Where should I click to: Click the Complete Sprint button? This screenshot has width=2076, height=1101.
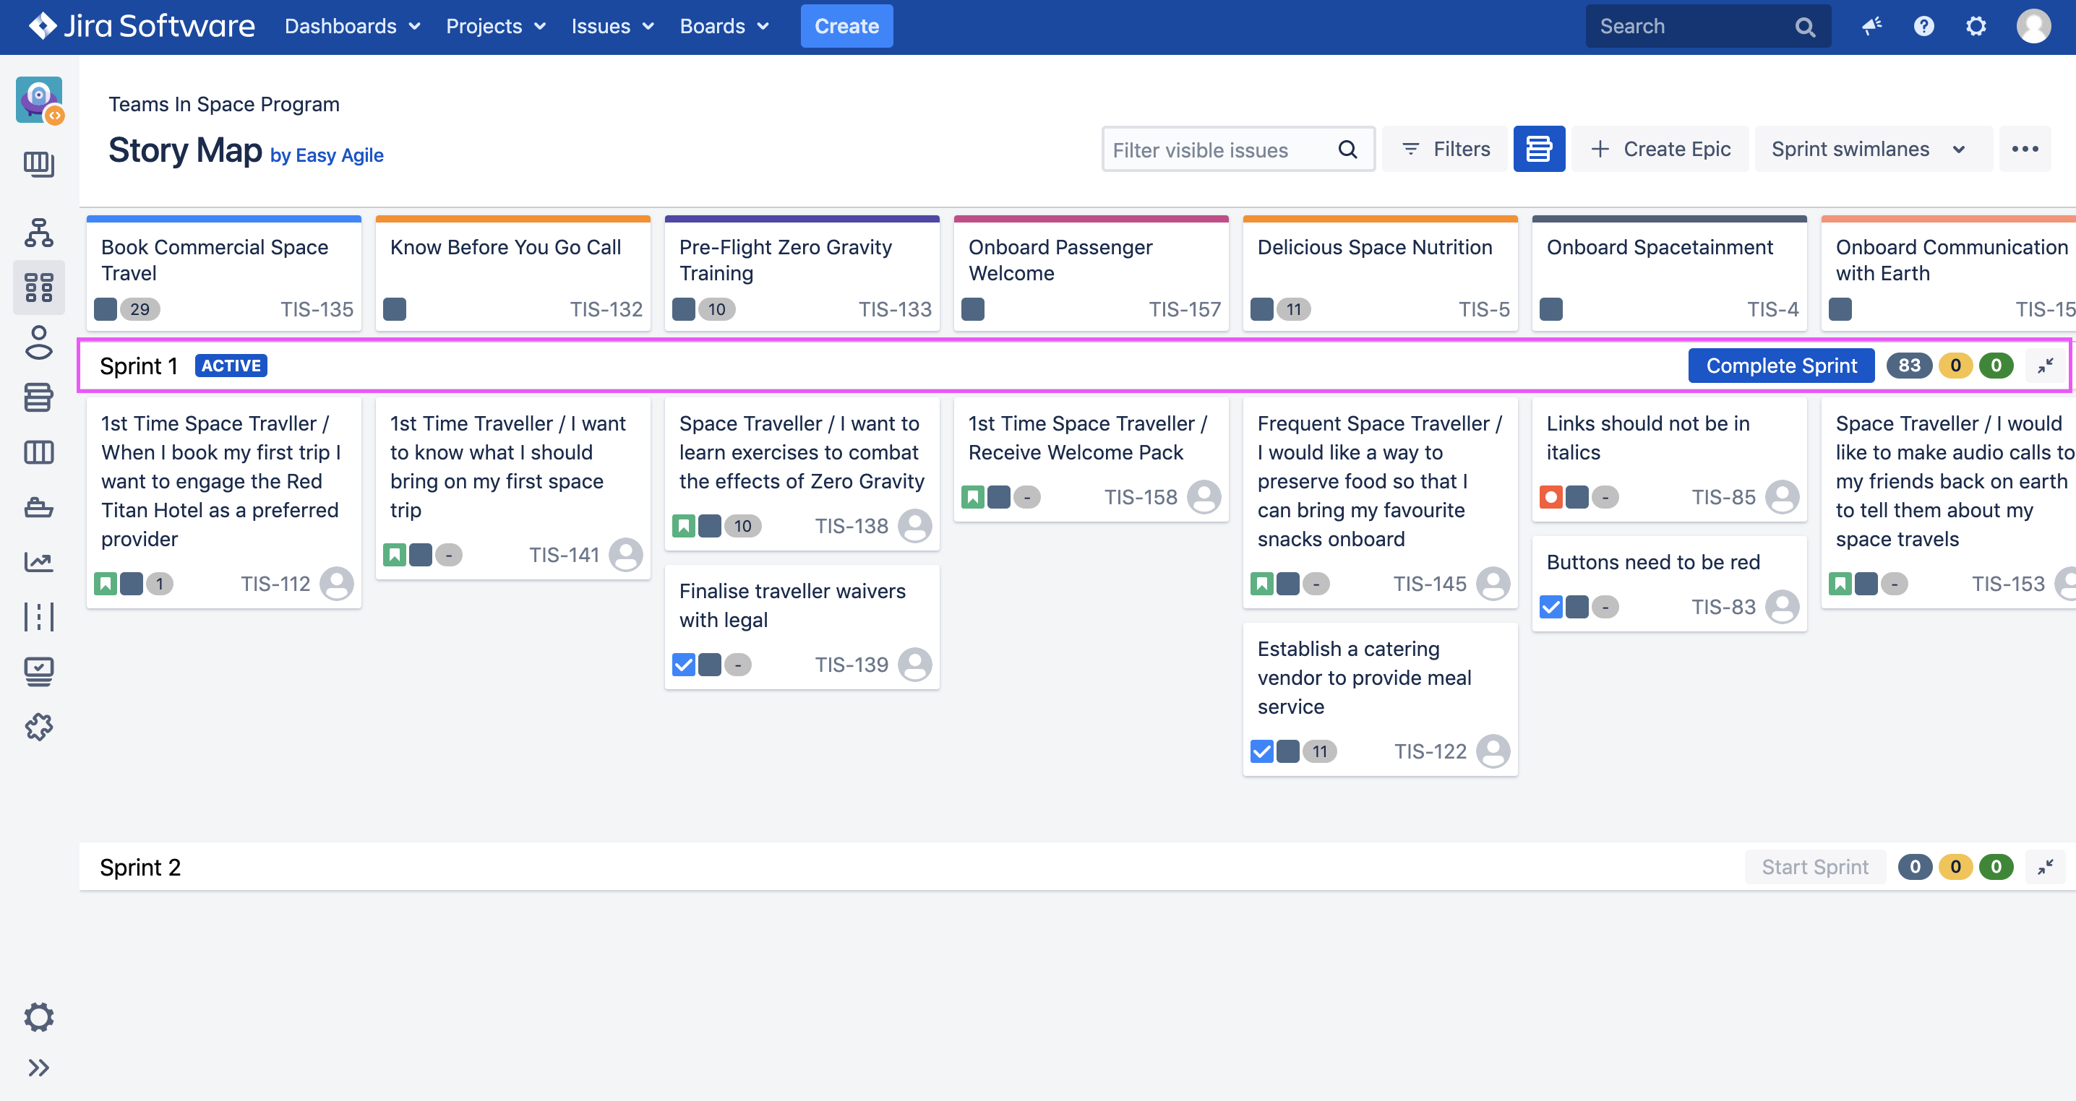point(1780,366)
